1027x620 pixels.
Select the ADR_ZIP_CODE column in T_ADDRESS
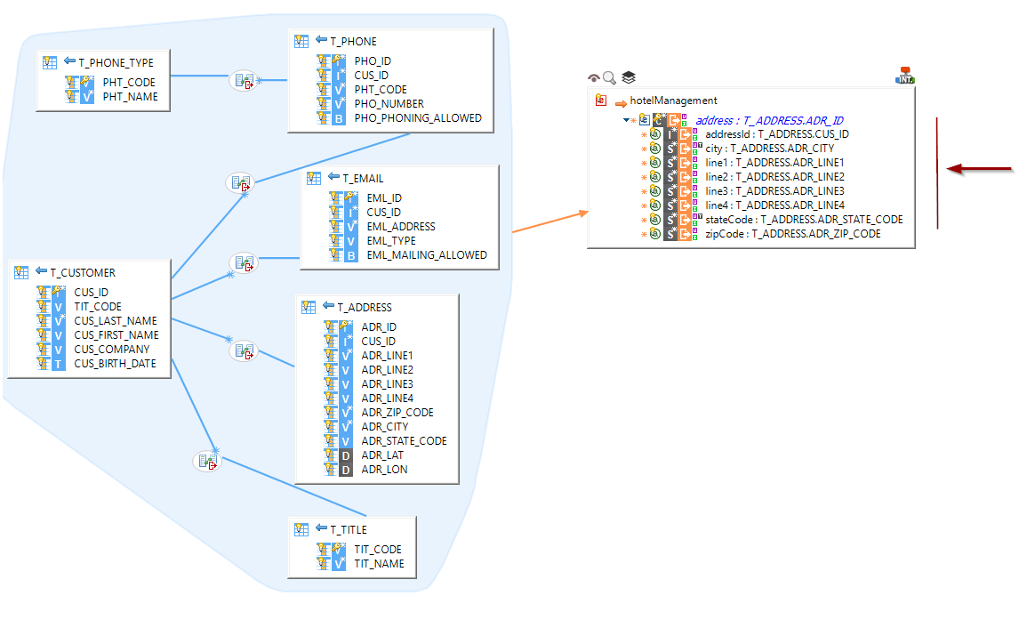[x=397, y=412]
